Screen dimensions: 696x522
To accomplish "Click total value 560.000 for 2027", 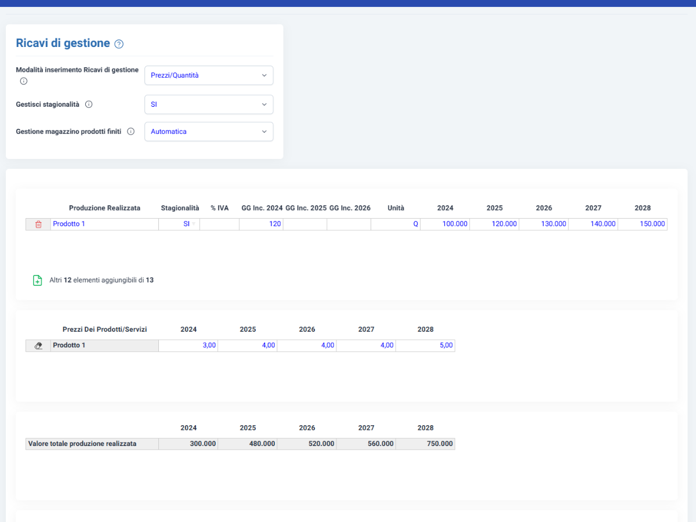I will pos(366,444).
